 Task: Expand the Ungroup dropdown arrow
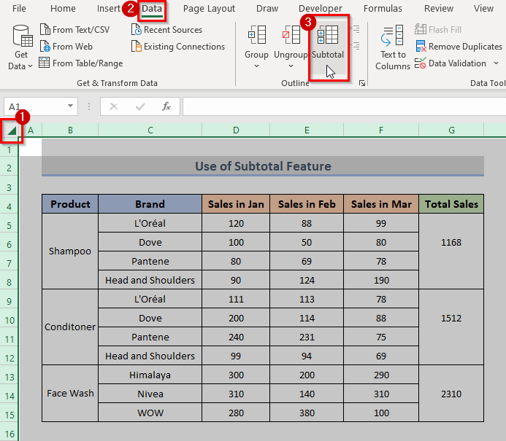(x=291, y=66)
